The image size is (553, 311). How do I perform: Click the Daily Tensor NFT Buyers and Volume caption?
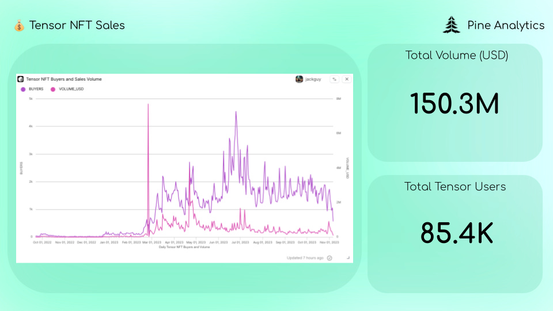[x=184, y=247]
